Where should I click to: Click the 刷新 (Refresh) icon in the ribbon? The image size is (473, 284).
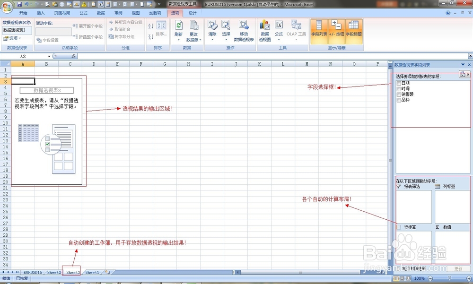pos(178,26)
